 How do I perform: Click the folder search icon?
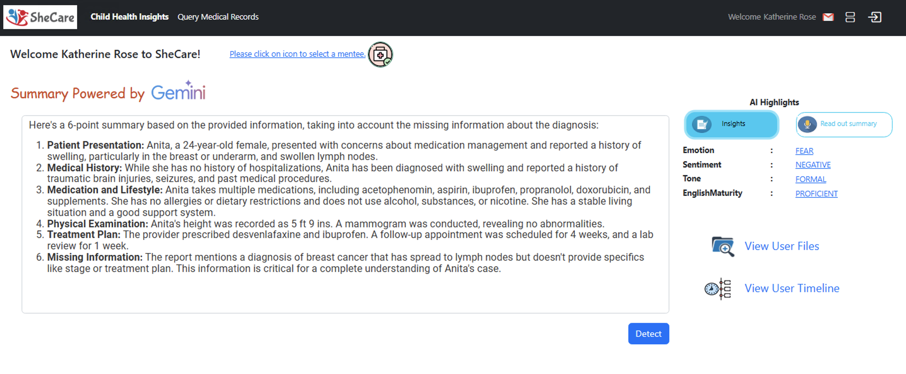(723, 246)
